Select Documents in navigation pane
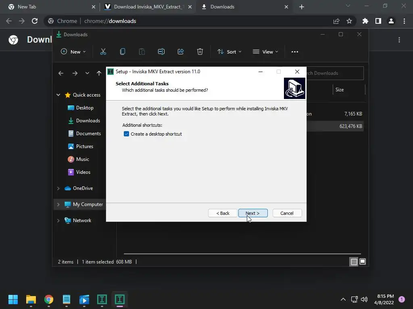The width and height of the screenshot is (413, 309). 88,134
